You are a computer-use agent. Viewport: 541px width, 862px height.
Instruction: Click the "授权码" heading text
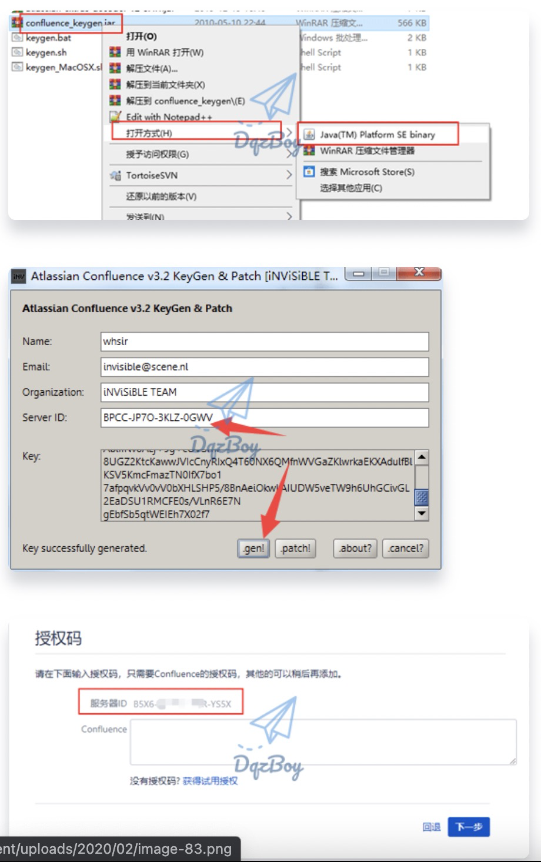pyautogui.click(x=58, y=638)
